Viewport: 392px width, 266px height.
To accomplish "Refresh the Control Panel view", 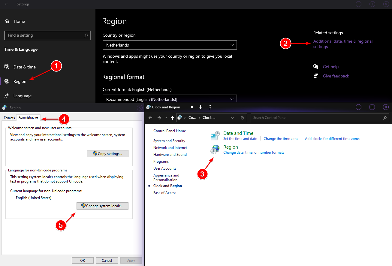I will 242,118.
